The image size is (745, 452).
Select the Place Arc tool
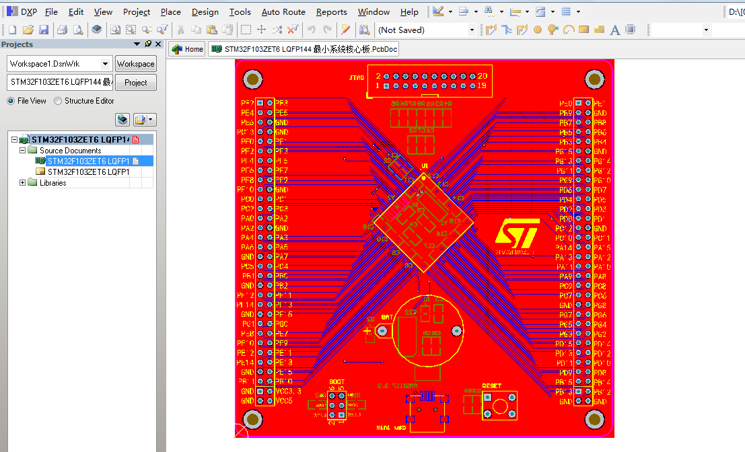point(569,30)
